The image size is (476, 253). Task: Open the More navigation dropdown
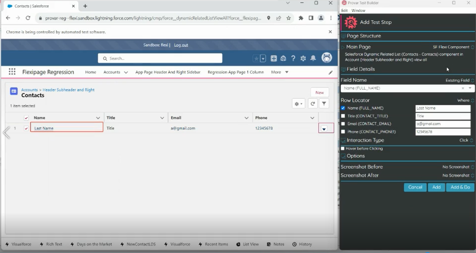click(280, 72)
